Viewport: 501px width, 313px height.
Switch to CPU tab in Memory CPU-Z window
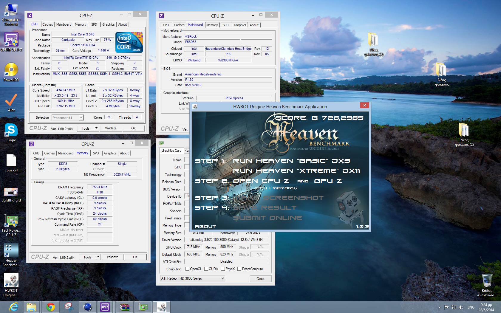point(36,153)
